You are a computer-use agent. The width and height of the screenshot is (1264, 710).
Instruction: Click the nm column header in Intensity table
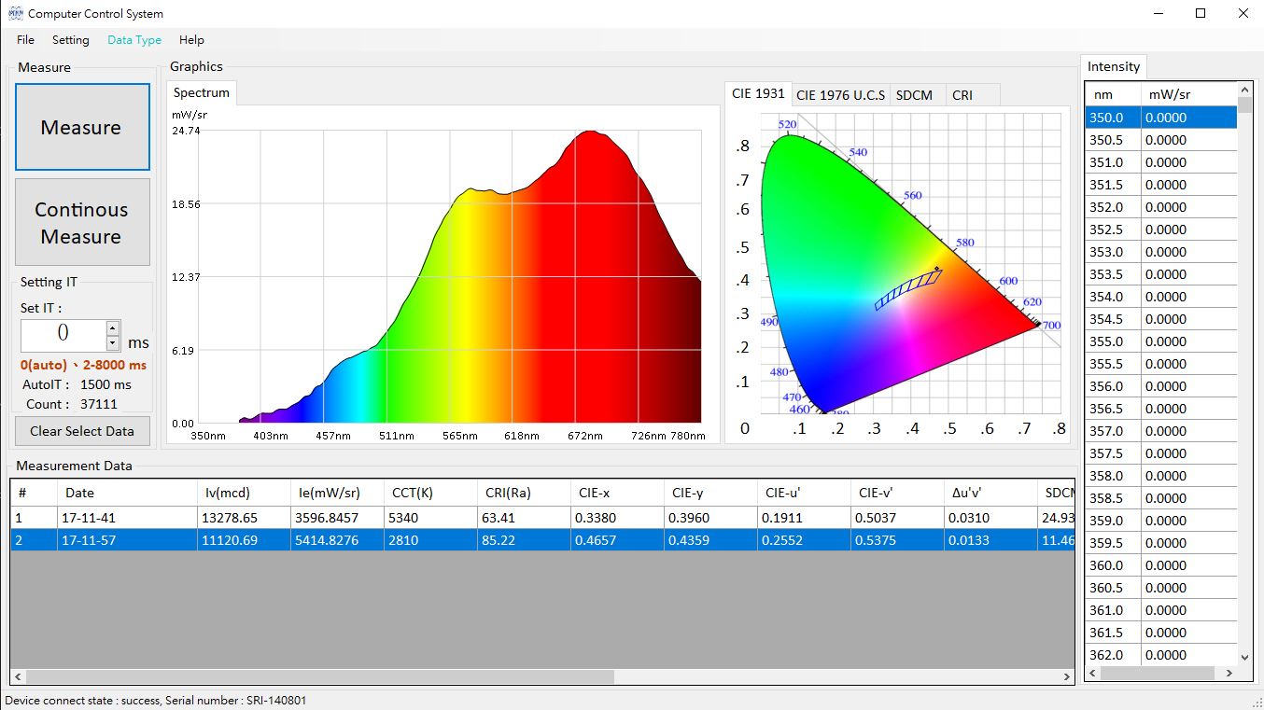click(x=1113, y=94)
